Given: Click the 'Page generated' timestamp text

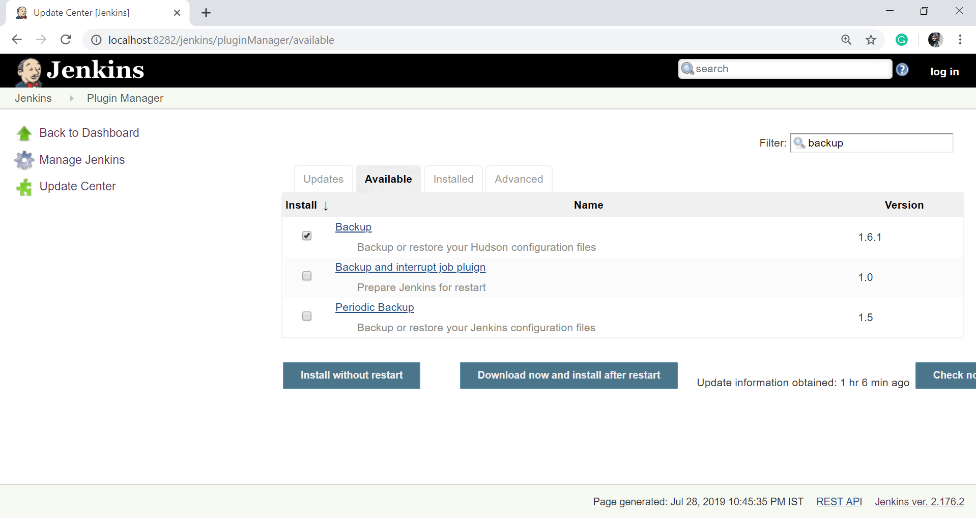Looking at the screenshot, I should coord(698,502).
